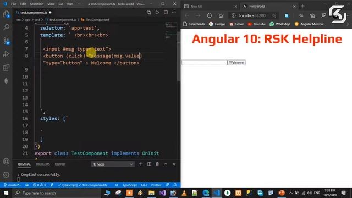Open the Extensions view
The height and width of the screenshot is (198, 352).
click(6, 67)
